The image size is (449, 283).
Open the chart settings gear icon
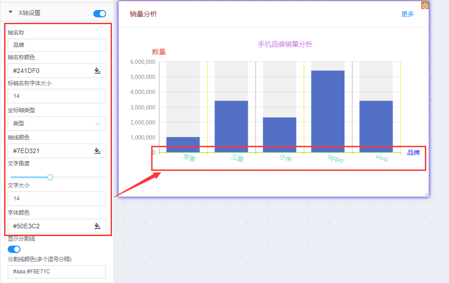coord(425,5)
